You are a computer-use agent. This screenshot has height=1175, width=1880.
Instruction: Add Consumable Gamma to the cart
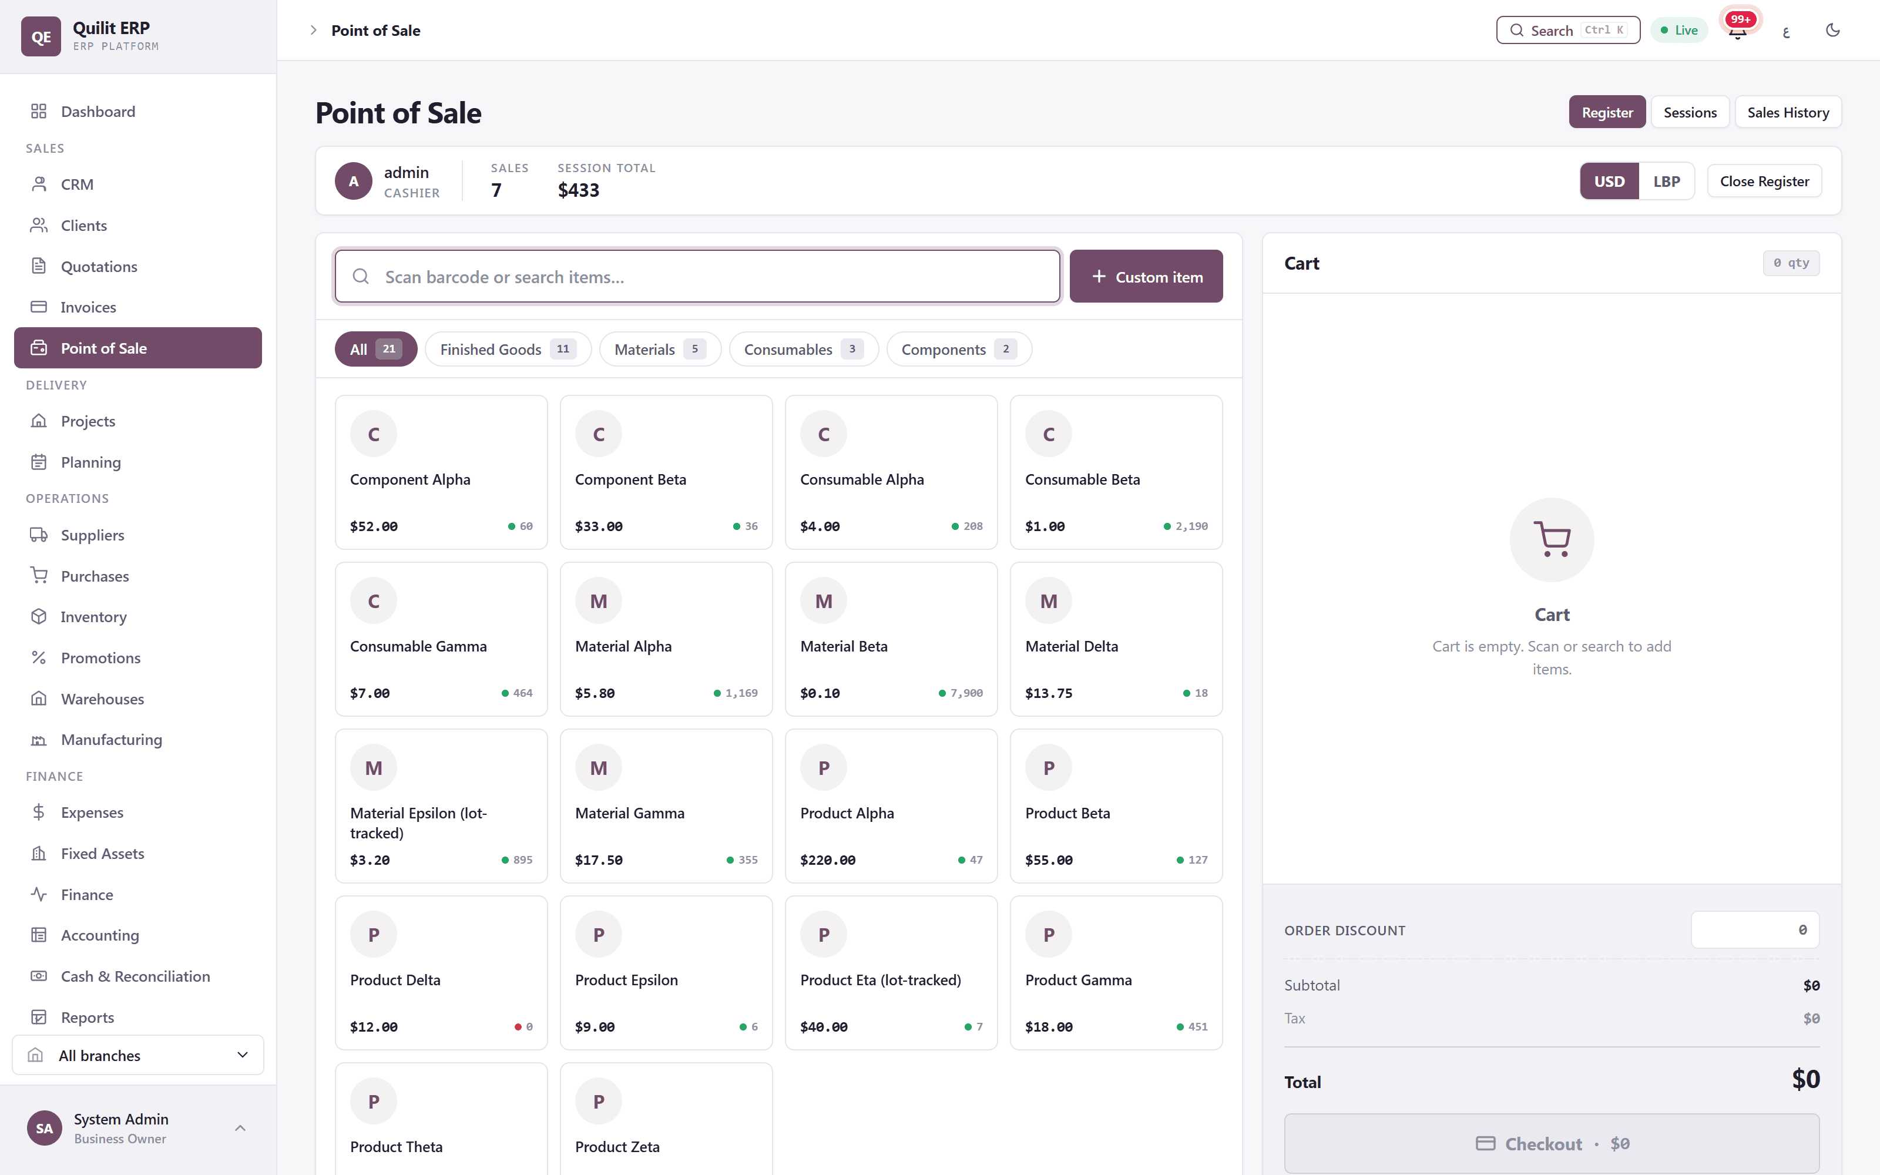(441, 639)
